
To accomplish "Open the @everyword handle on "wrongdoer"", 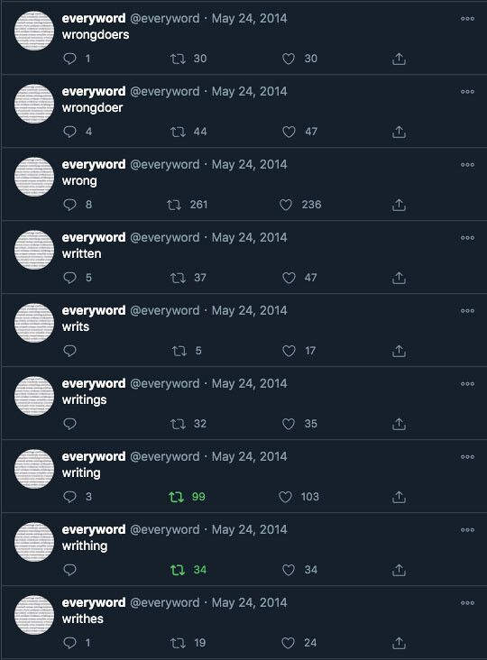I will (164, 91).
